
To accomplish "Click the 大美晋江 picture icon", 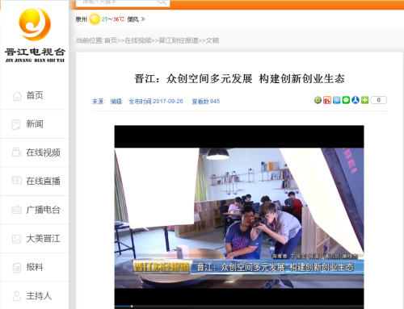I will pyautogui.click(x=16, y=239).
